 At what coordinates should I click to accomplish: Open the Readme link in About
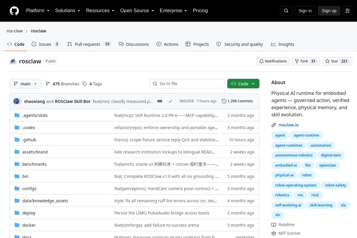(283, 225)
